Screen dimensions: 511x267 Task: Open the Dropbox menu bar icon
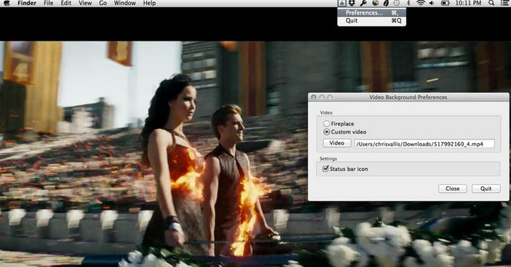click(x=352, y=3)
